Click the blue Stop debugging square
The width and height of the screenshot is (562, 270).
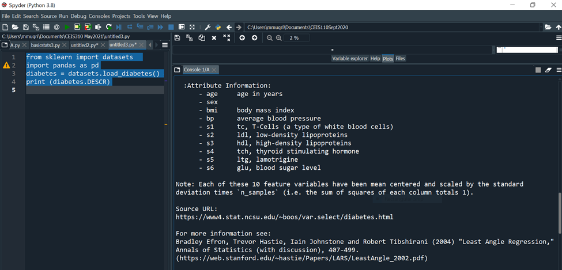point(171,27)
